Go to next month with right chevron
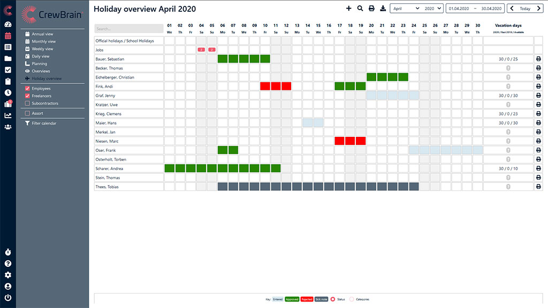The width and height of the screenshot is (548, 308). [x=539, y=9]
